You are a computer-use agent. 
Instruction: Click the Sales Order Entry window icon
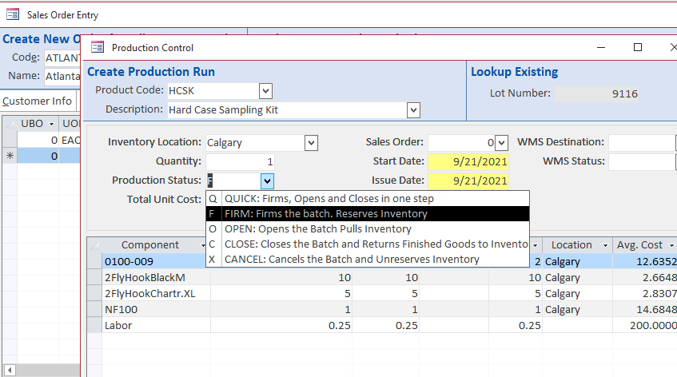[x=13, y=14]
